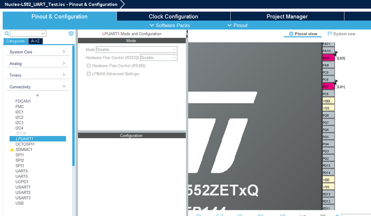Click pin PD13 on the chip
The height and width of the screenshot is (216, 371).
328,194
